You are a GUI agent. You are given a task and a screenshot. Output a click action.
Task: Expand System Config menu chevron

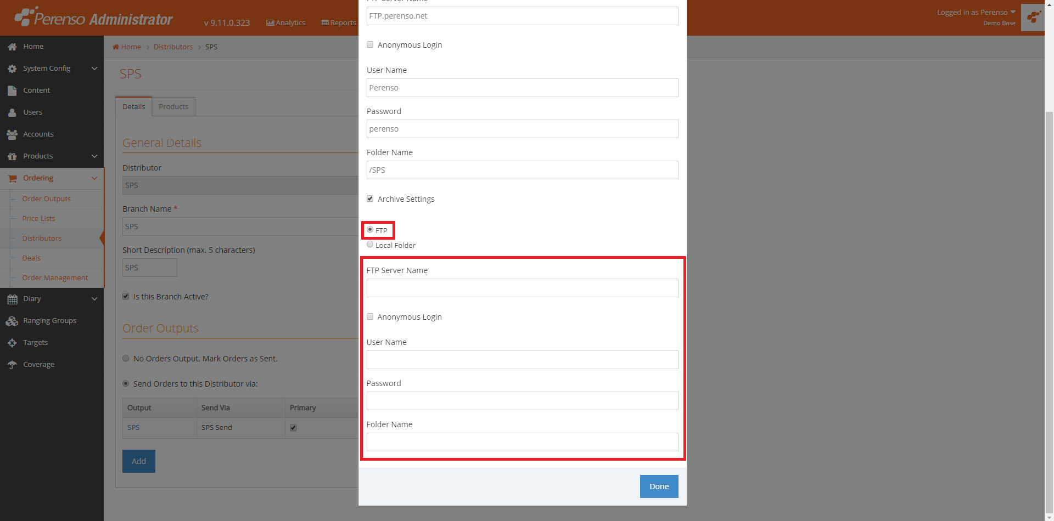pyautogui.click(x=94, y=69)
